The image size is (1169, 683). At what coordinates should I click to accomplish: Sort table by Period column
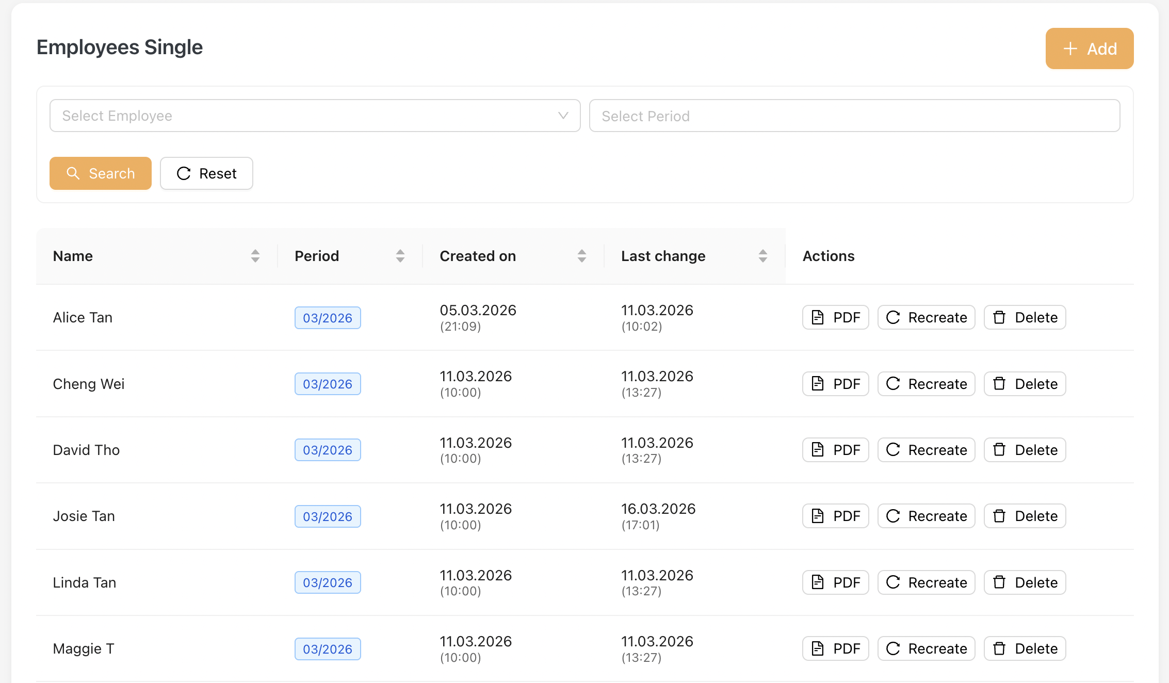400,256
